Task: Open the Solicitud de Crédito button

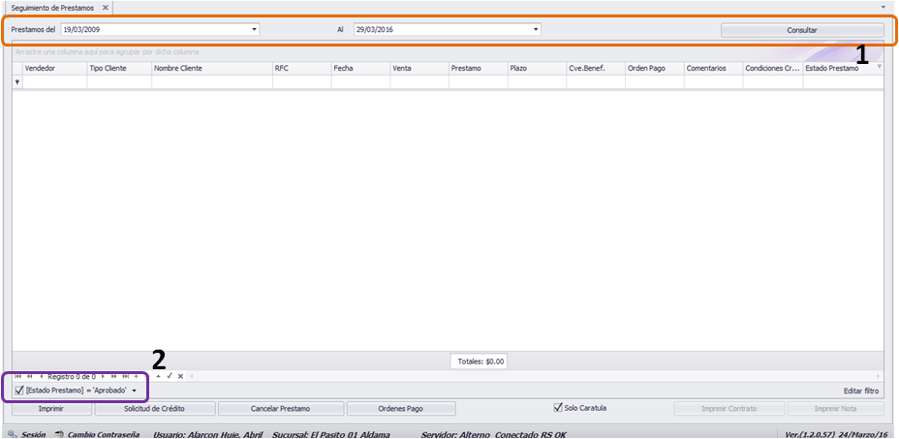Action: (155, 409)
